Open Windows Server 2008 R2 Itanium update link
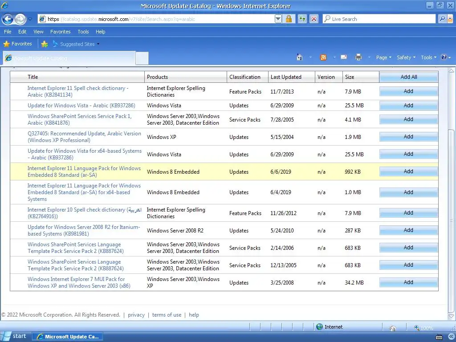 [83, 230]
